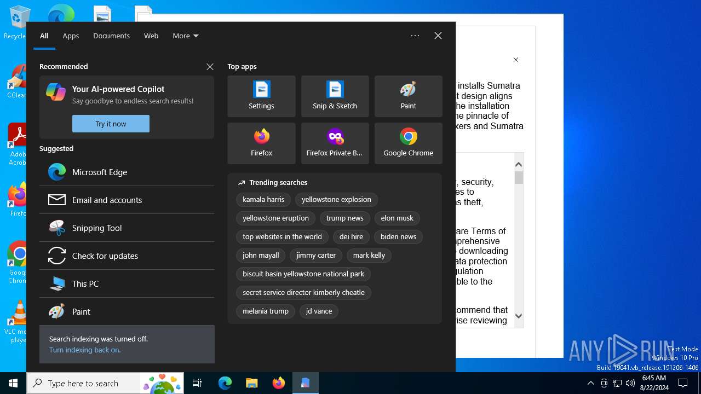
Task: Click Turn indexing back on link
Action: click(x=85, y=350)
